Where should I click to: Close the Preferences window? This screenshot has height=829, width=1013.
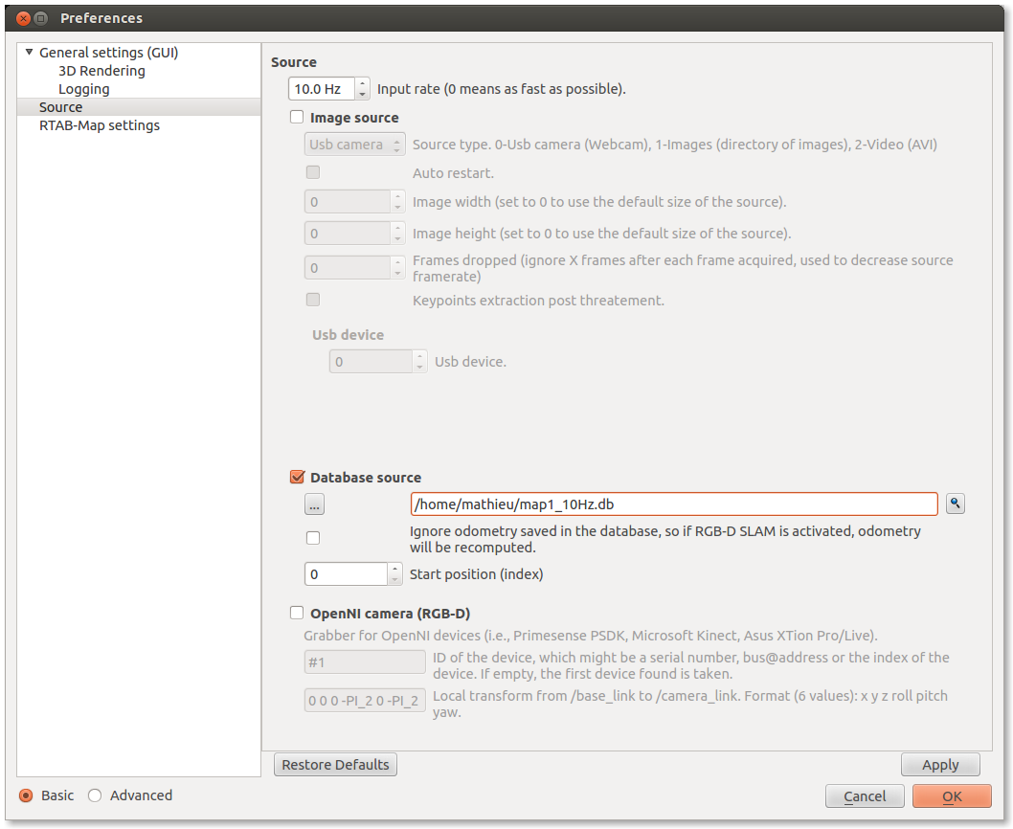point(23,18)
